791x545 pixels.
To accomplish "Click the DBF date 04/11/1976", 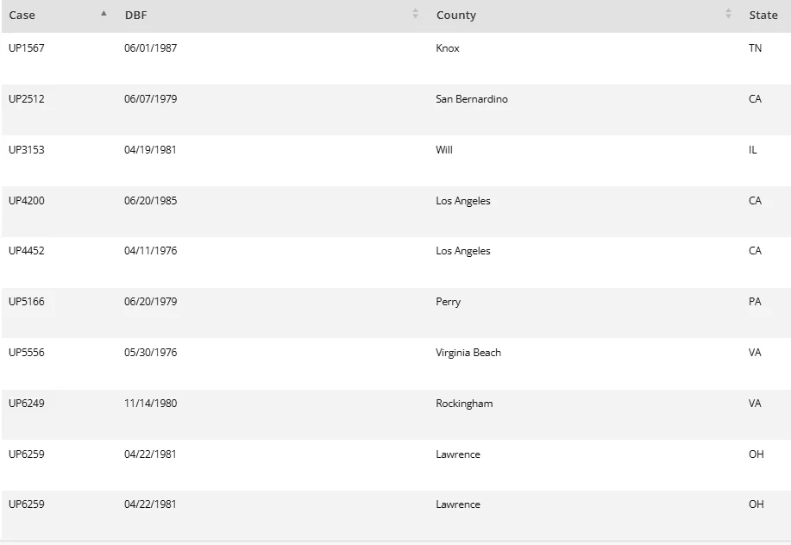I will coord(150,251).
